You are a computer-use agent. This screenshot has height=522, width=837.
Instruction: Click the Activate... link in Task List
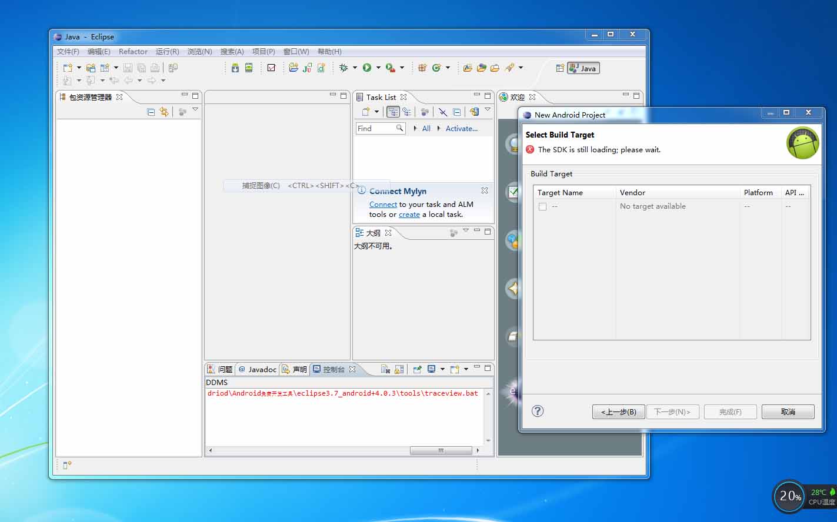tap(462, 128)
